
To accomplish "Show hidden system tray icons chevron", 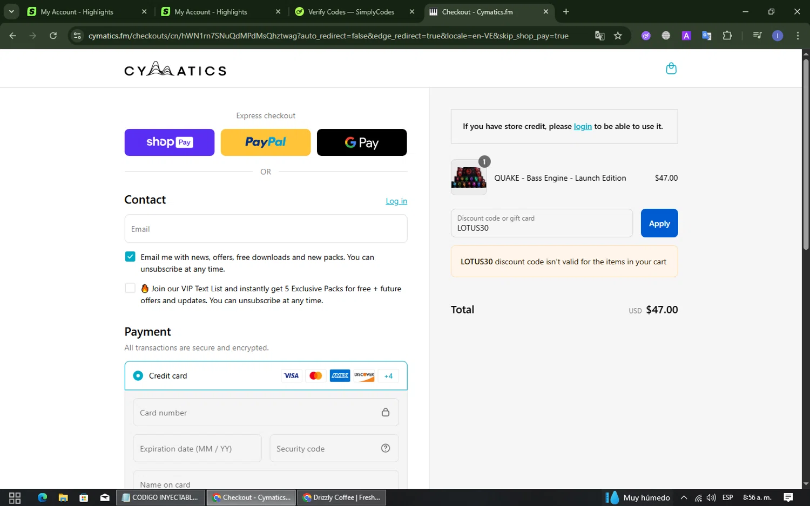I will 684,497.
